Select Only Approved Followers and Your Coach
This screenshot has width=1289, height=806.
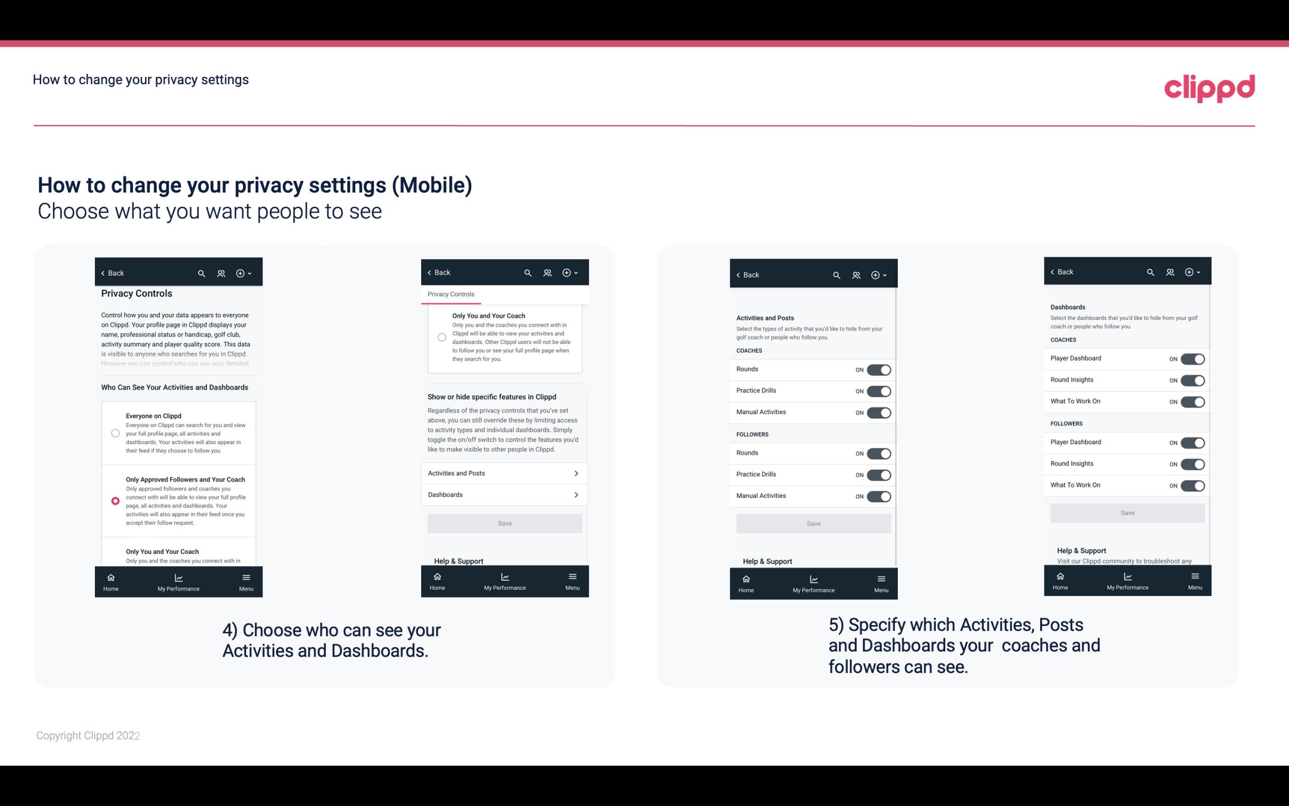point(114,501)
